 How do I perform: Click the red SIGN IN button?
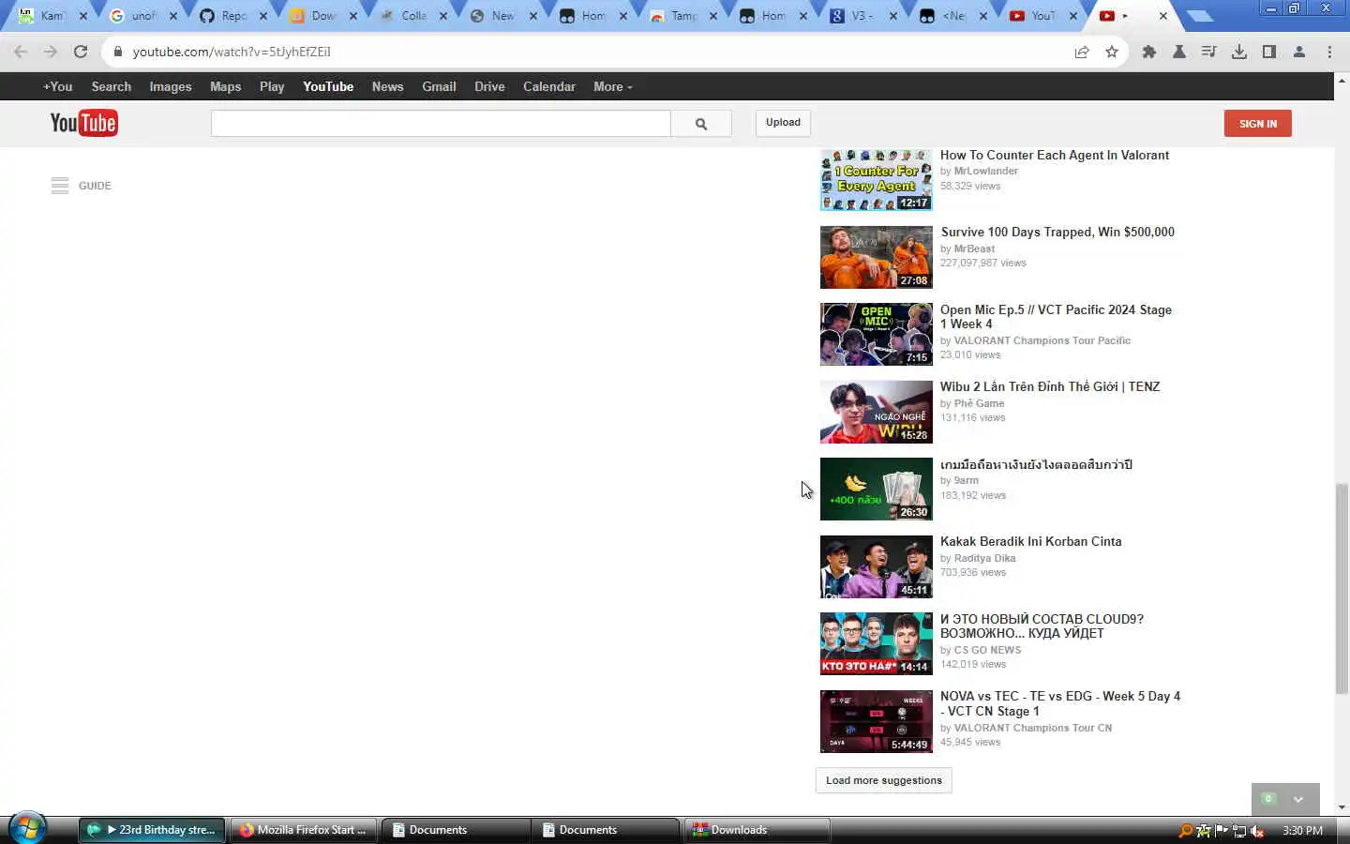click(x=1257, y=124)
